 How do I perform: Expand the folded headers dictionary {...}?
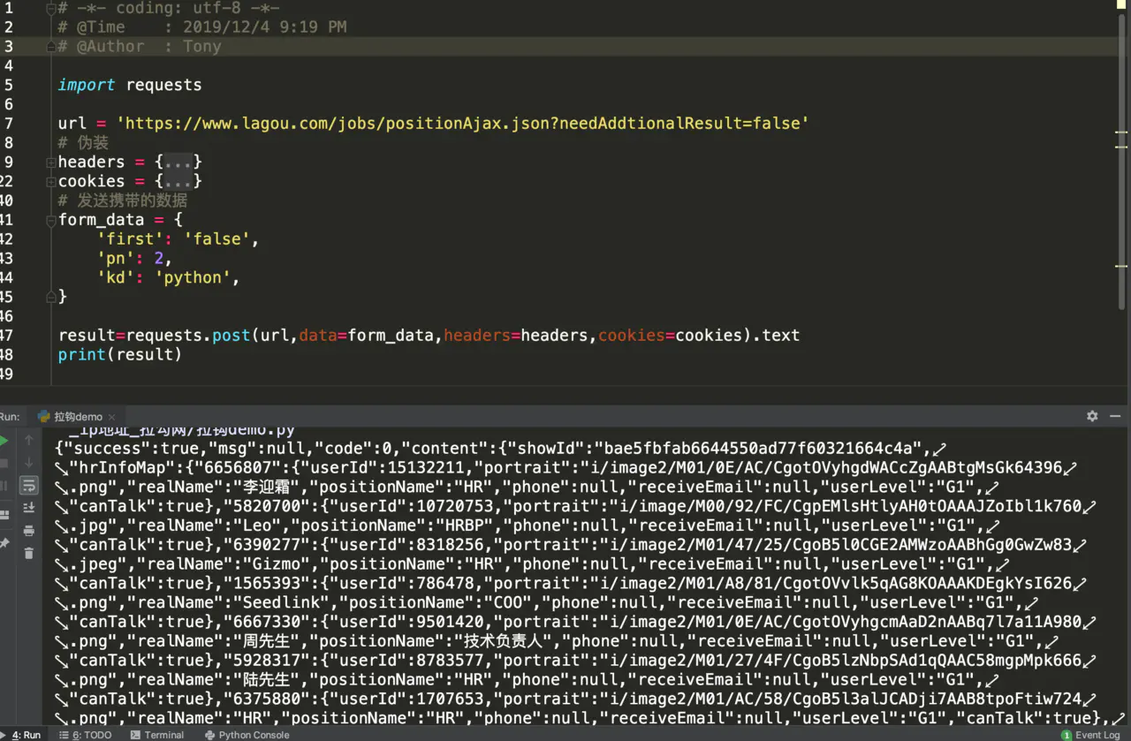pos(179,162)
